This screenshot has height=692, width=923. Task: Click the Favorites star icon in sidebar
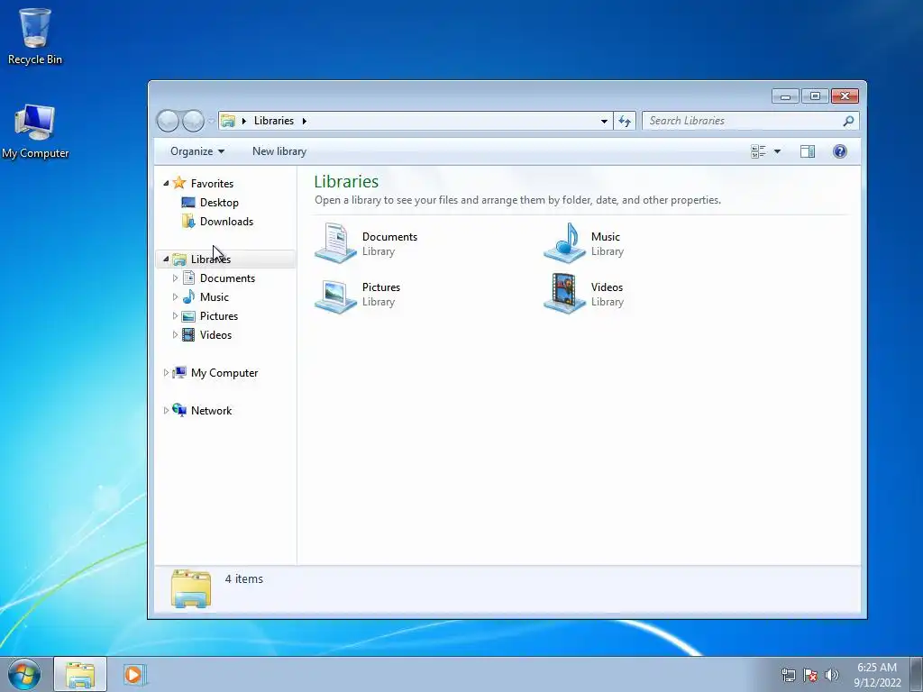(x=179, y=183)
